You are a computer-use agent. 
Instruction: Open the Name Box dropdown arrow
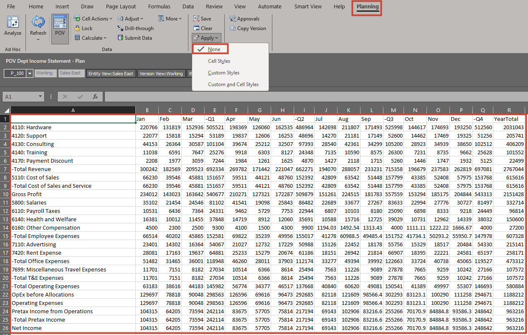(41, 97)
